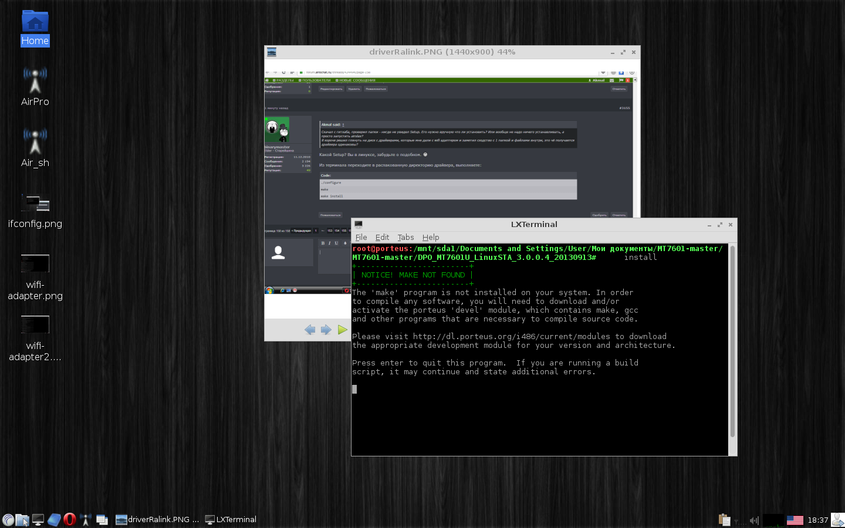Click the image viewer window title icon

pyautogui.click(x=272, y=52)
